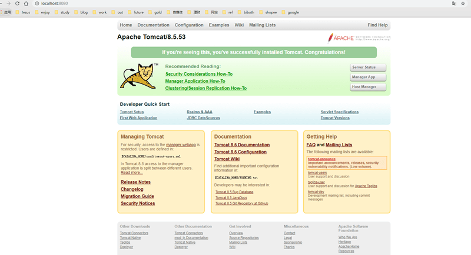Open the FAQ link in Getting Help

pyautogui.click(x=311, y=145)
